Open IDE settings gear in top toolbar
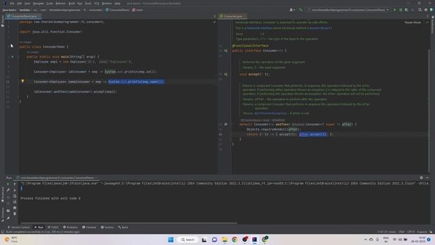The image size is (435, 245). [426, 10]
